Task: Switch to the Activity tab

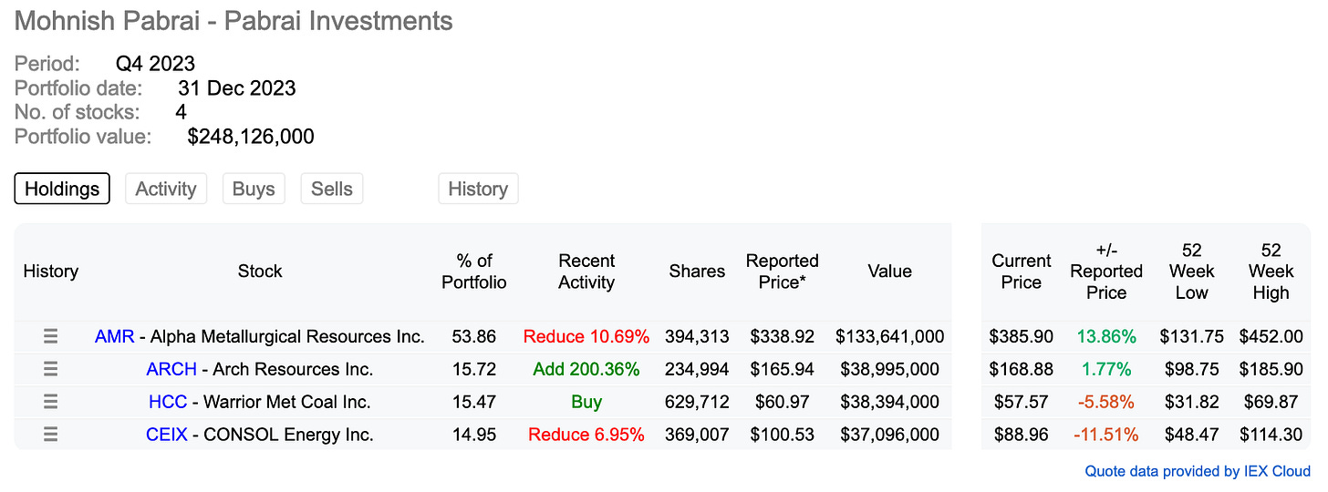Action: (166, 189)
